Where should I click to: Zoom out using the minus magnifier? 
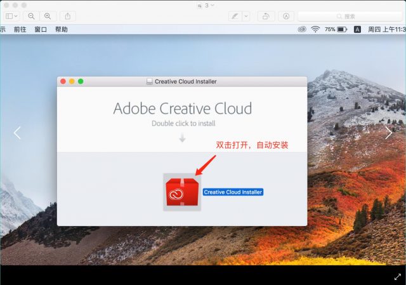[x=31, y=17]
